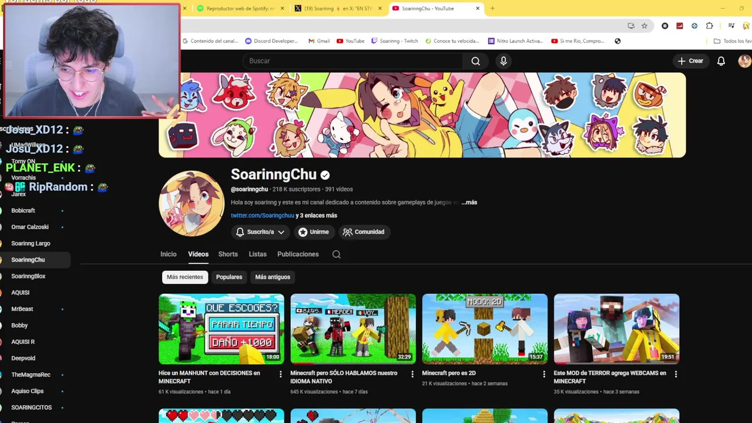This screenshot has width=752, height=423.
Task: Open the Chrome extensions puzzle icon
Action: pyautogui.click(x=709, y=26)
